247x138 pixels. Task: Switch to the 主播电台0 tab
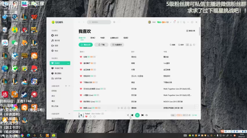click(114, 38)
